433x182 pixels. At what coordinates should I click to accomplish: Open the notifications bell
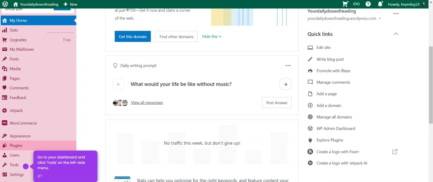pos(380,4)
